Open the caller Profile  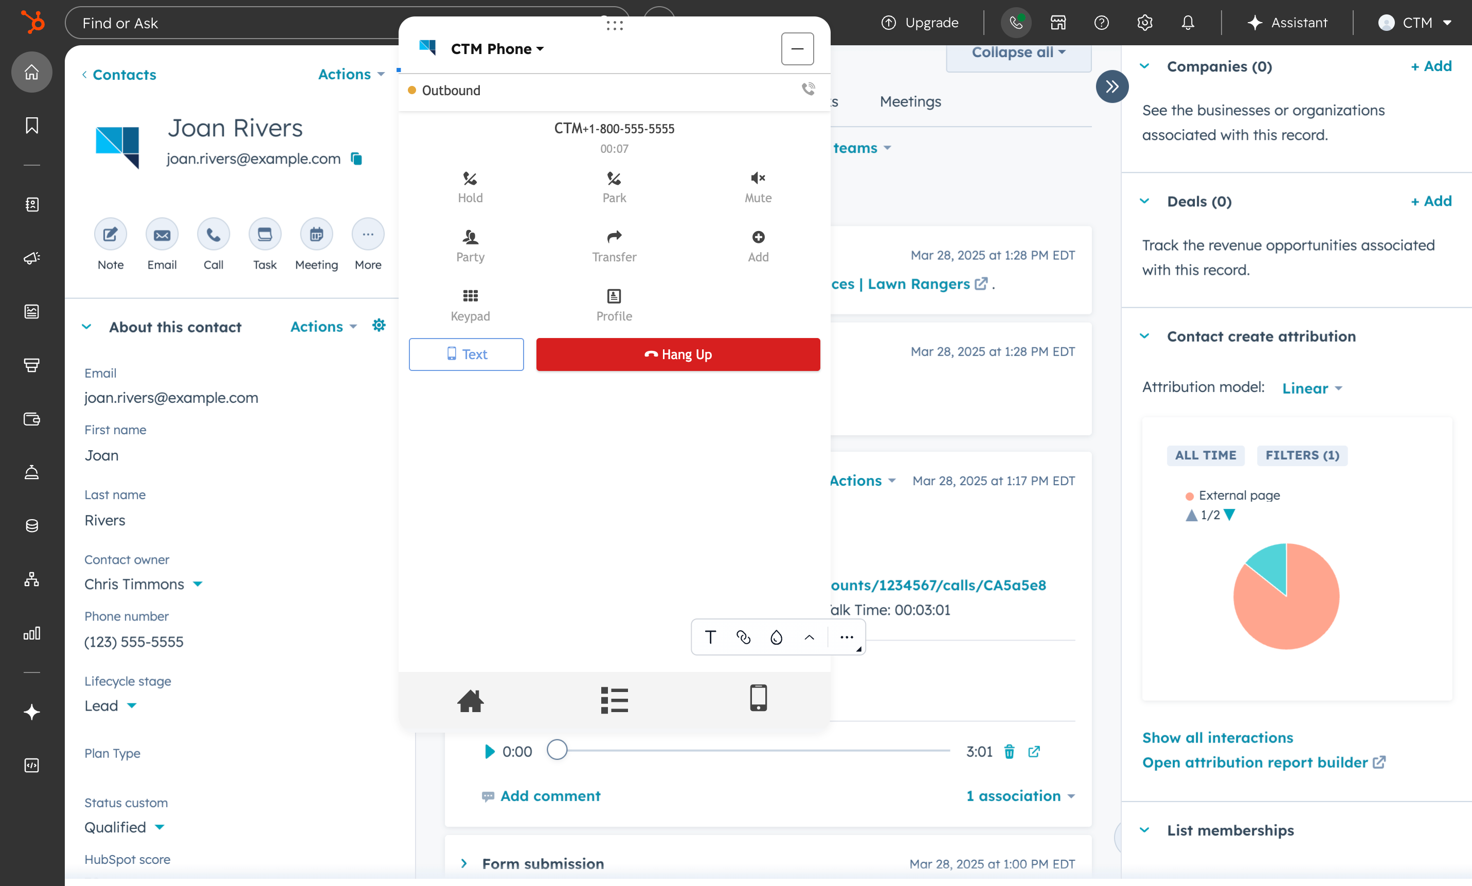coord(614,306)
